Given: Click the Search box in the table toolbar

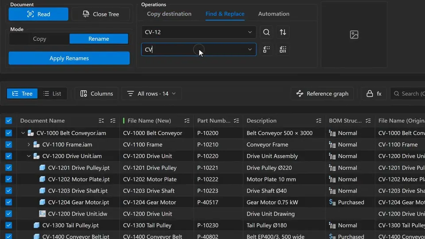Looking at the screenshot, I should (x=408, y=93).
